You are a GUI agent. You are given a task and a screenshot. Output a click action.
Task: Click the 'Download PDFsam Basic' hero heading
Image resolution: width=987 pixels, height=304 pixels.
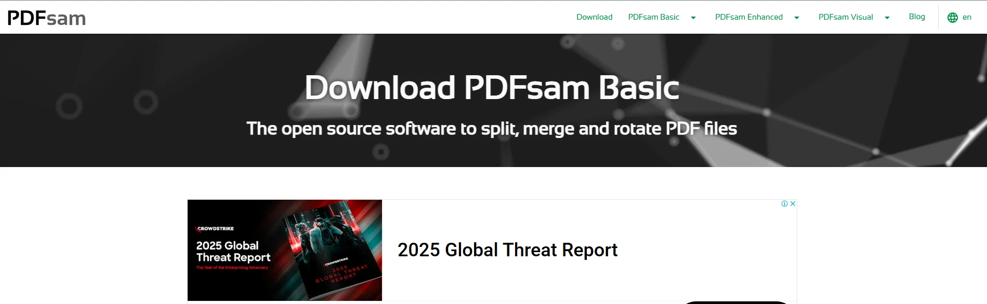coord(492,88)
